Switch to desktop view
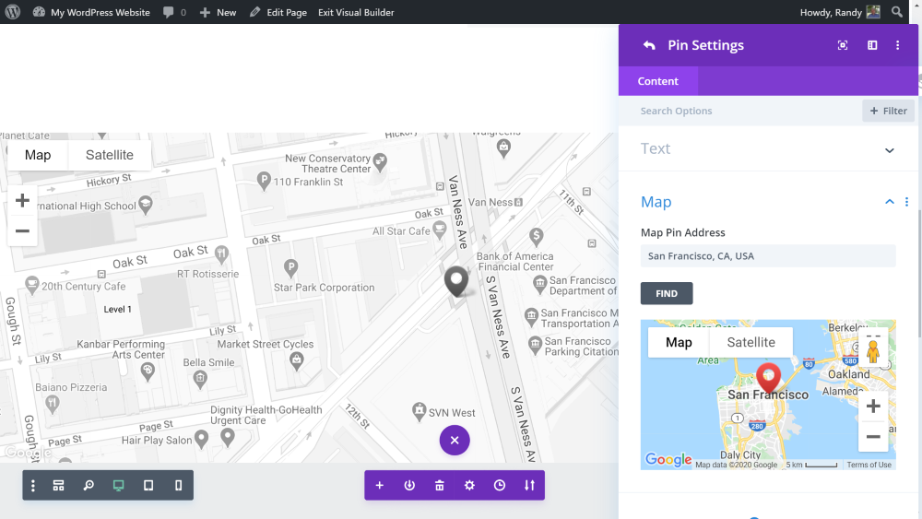The image size is (922, 519). 118,486
